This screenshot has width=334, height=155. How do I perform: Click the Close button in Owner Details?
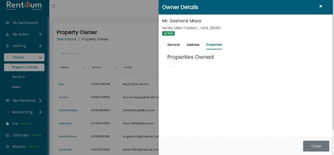click(316, 146)
